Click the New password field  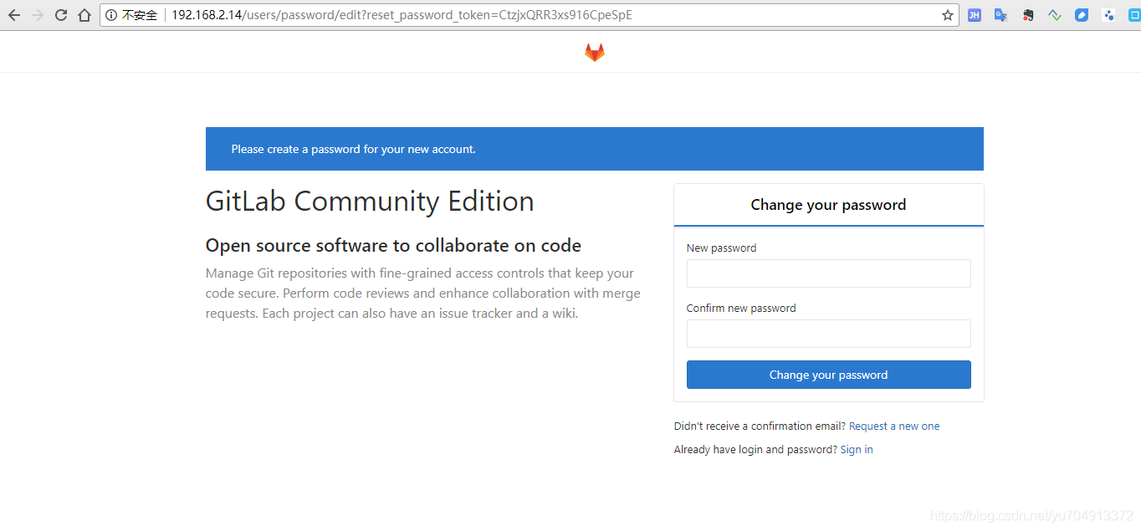pyautogui.click(x=828, y=273)
